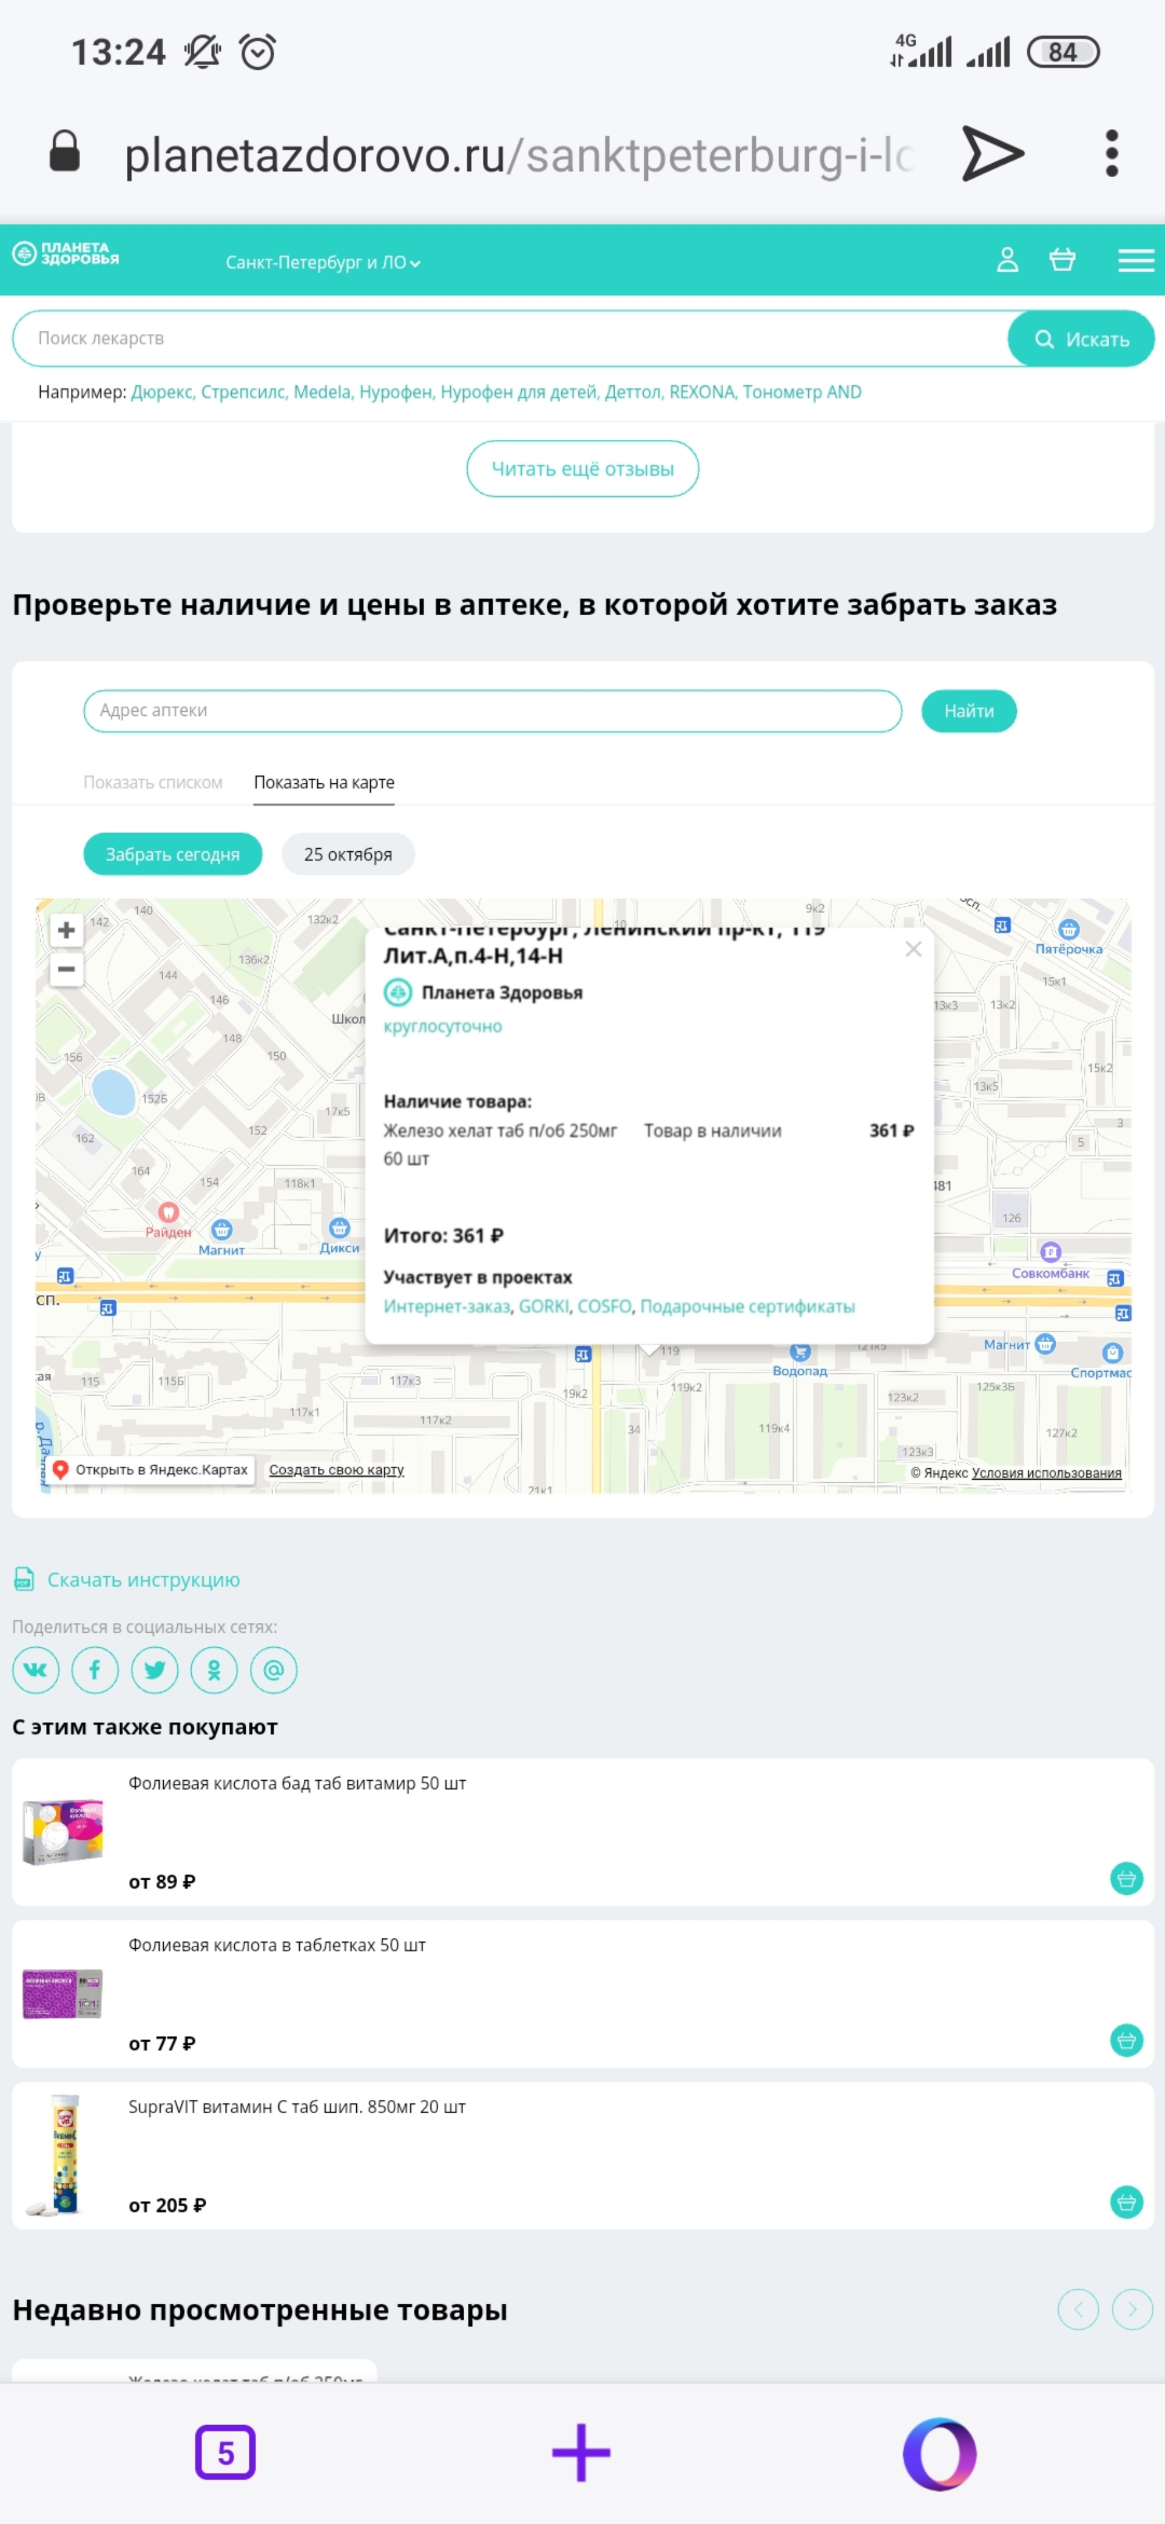Click the purple Фолиевая кислота box thumbnail

(x=62, y=1993)
